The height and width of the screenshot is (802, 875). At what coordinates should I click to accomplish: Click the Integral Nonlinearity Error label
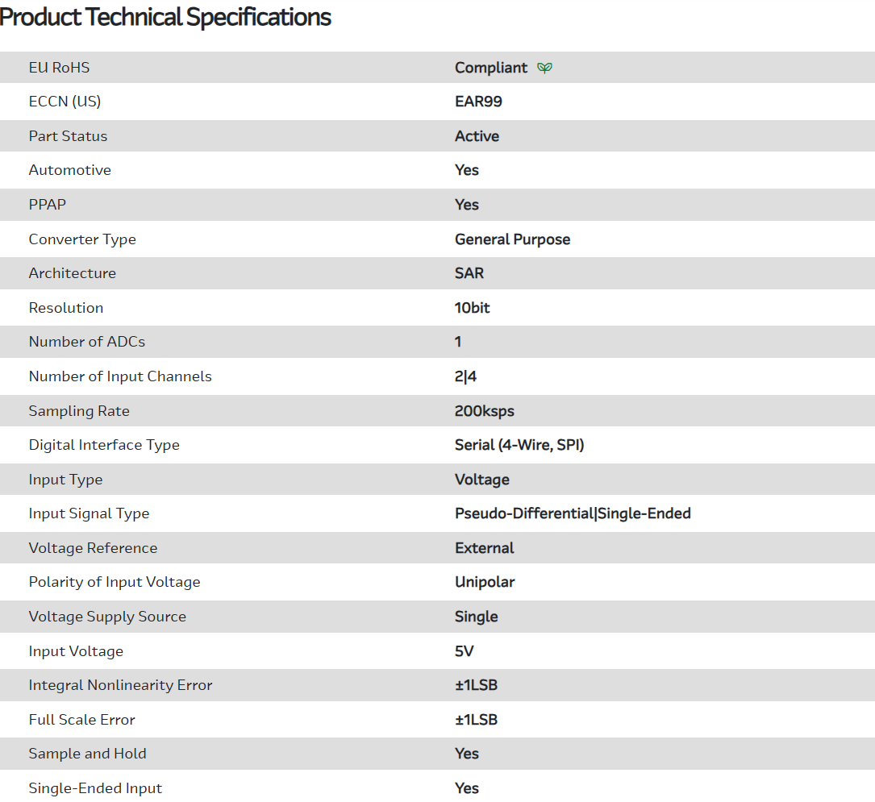point(120,685)
